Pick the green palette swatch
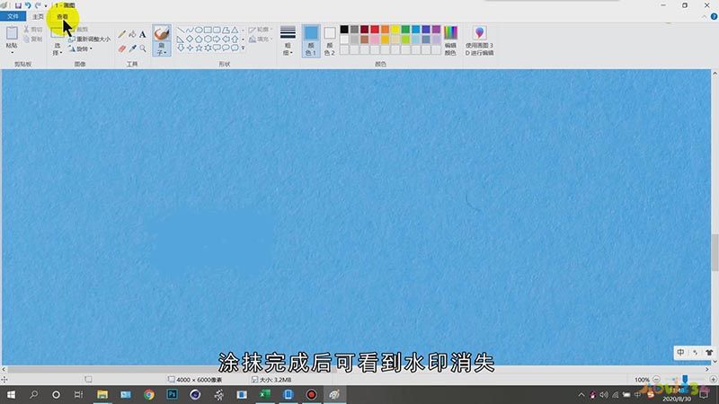Image resolution: width=719 pixels, height=404 pixels. tap(405, 30)
